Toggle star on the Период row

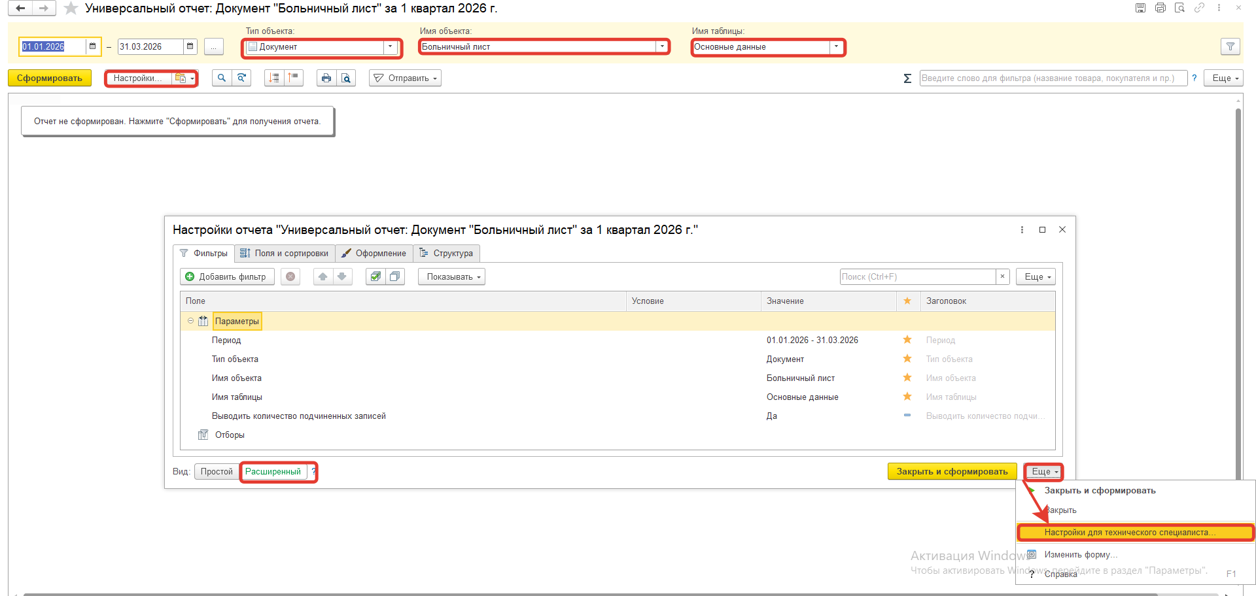tap(907, 340)
